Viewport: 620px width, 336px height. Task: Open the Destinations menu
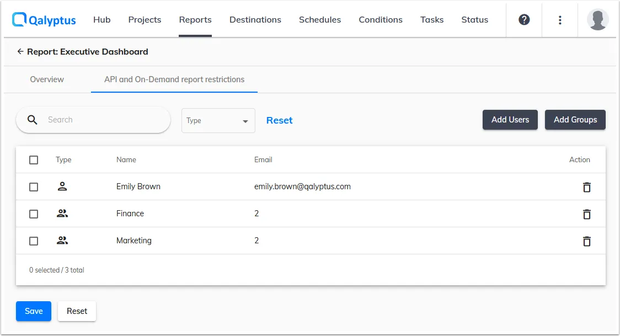pyautogui.click(x=255, y=20)
